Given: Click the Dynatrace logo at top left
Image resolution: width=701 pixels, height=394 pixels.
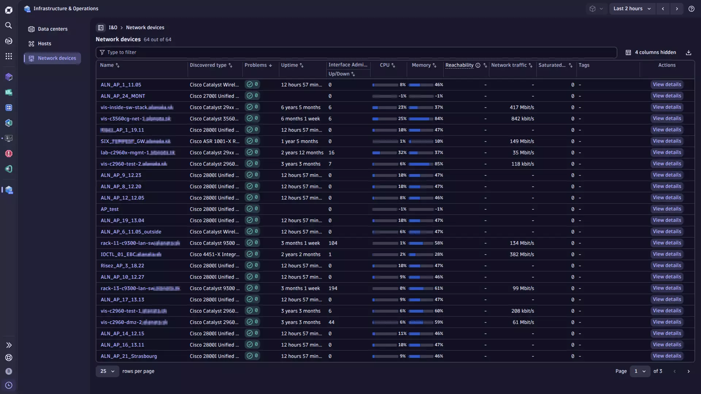Looking at the screenshot, I should click(9, 10).
